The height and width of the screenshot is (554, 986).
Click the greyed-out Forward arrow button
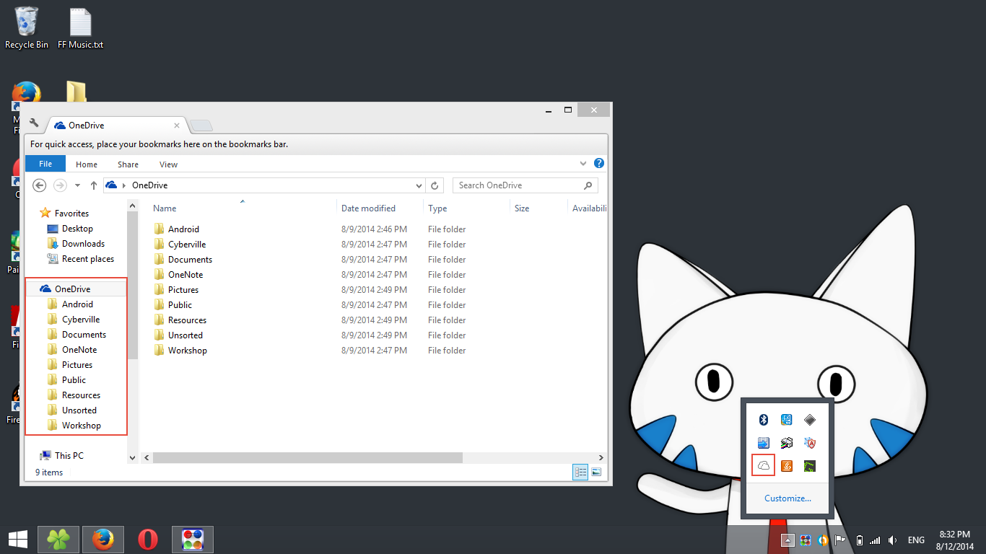pos(61,185)
